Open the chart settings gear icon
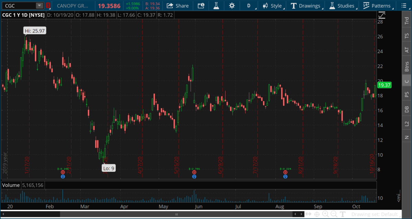The image size is (412, 219). tap(232, 5)
